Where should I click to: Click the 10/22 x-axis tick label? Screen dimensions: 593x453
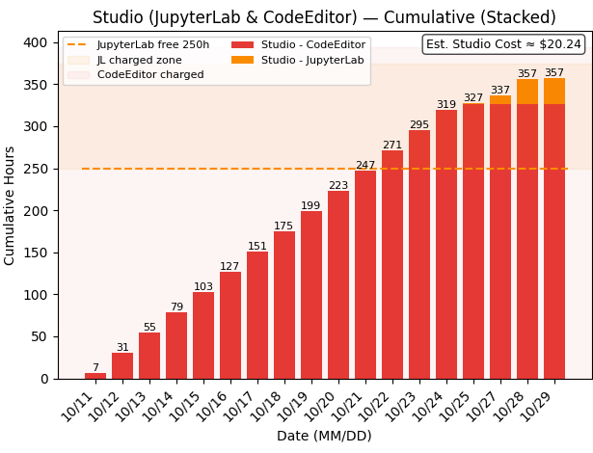[386, 403]
